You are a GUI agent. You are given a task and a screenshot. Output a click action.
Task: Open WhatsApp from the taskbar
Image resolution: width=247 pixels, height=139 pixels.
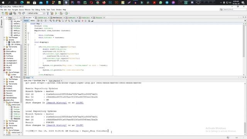[161, 3]
